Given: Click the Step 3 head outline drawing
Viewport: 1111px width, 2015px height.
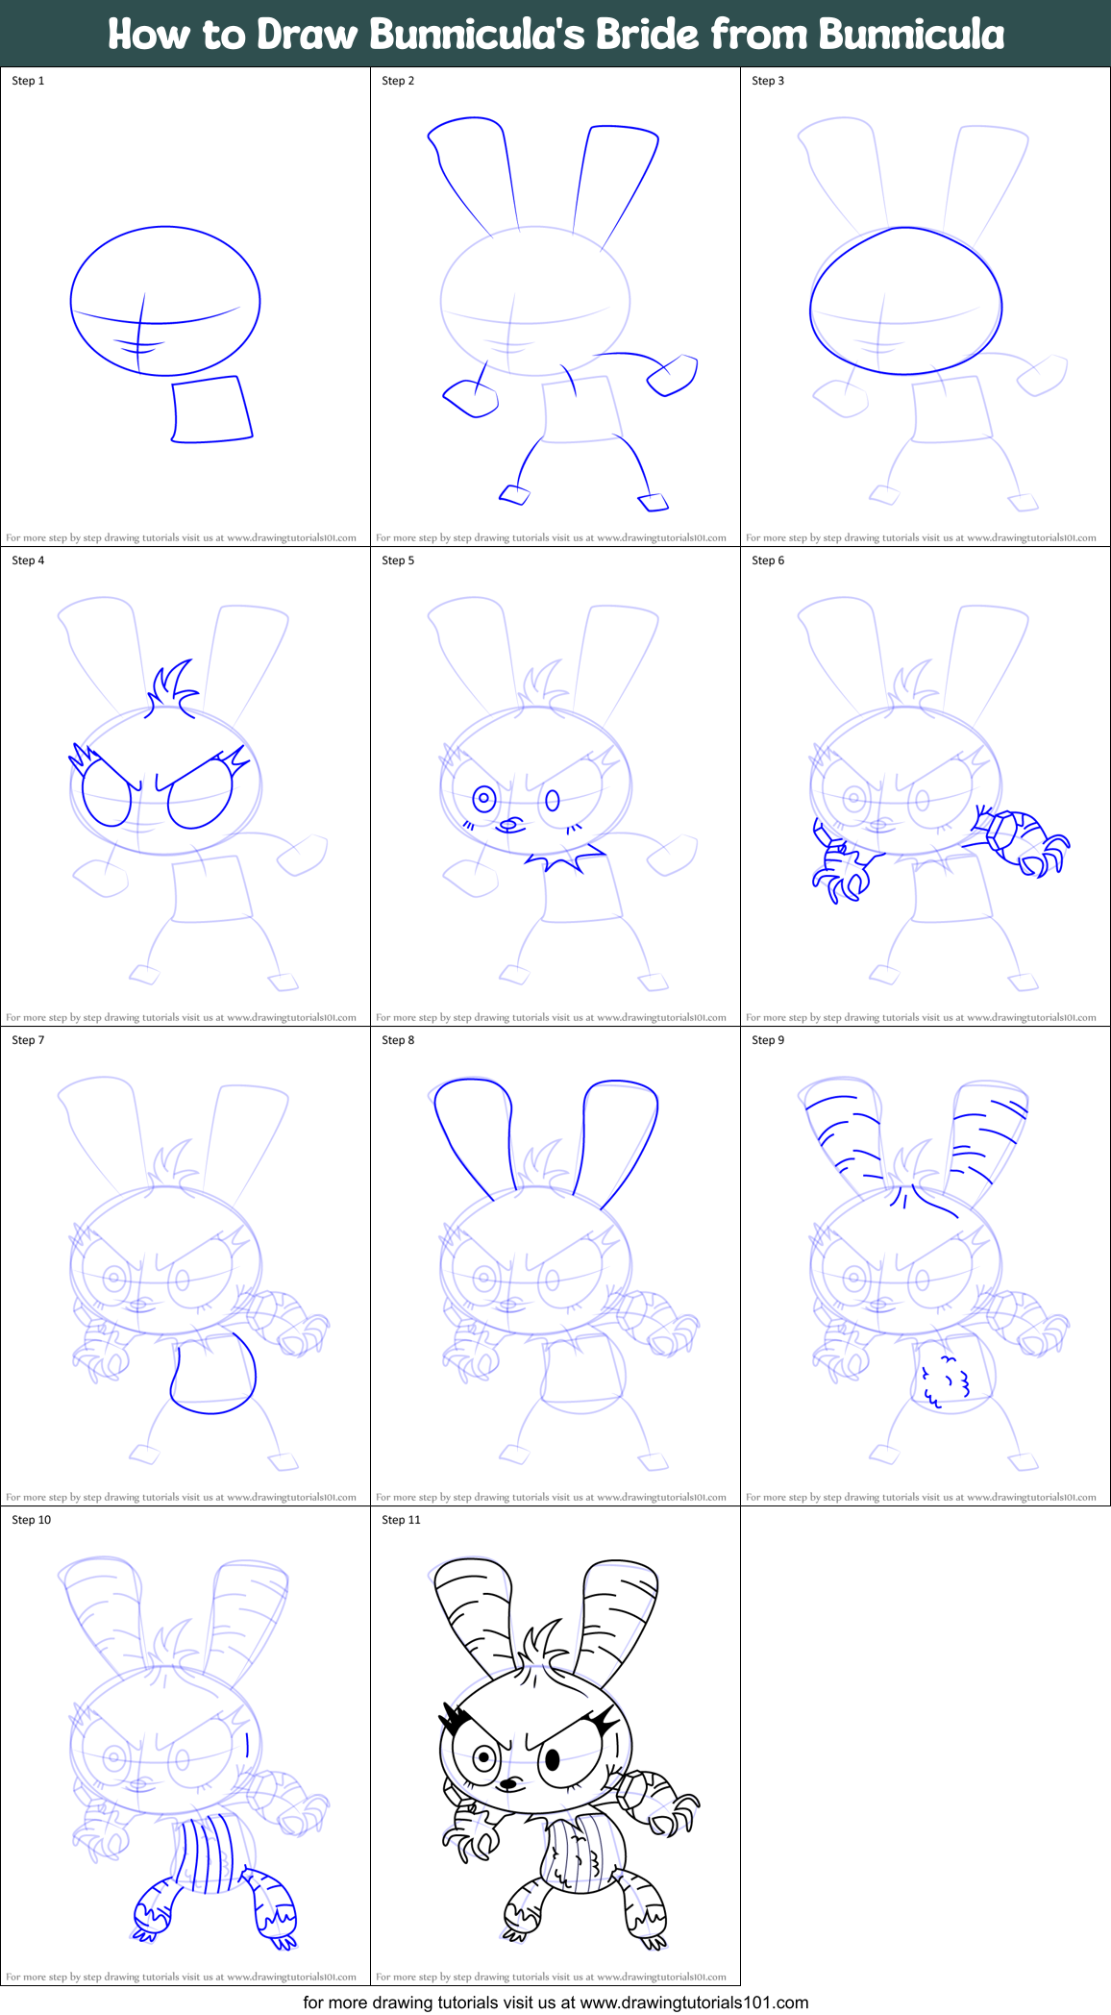Looking at the screenshot, I should [932, 313].
